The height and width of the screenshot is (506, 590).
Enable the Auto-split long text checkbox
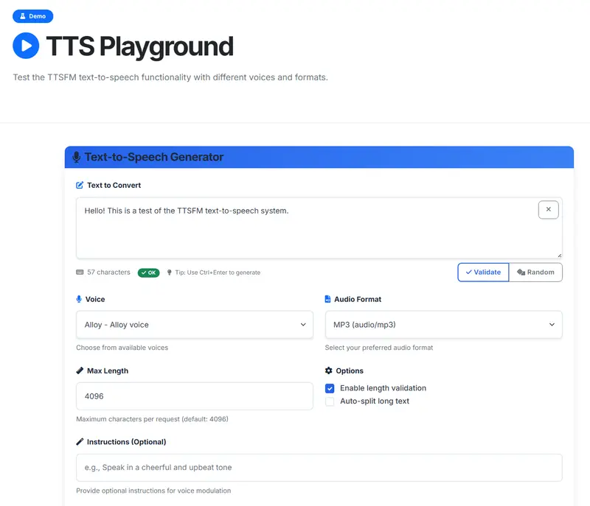point(330,401)
